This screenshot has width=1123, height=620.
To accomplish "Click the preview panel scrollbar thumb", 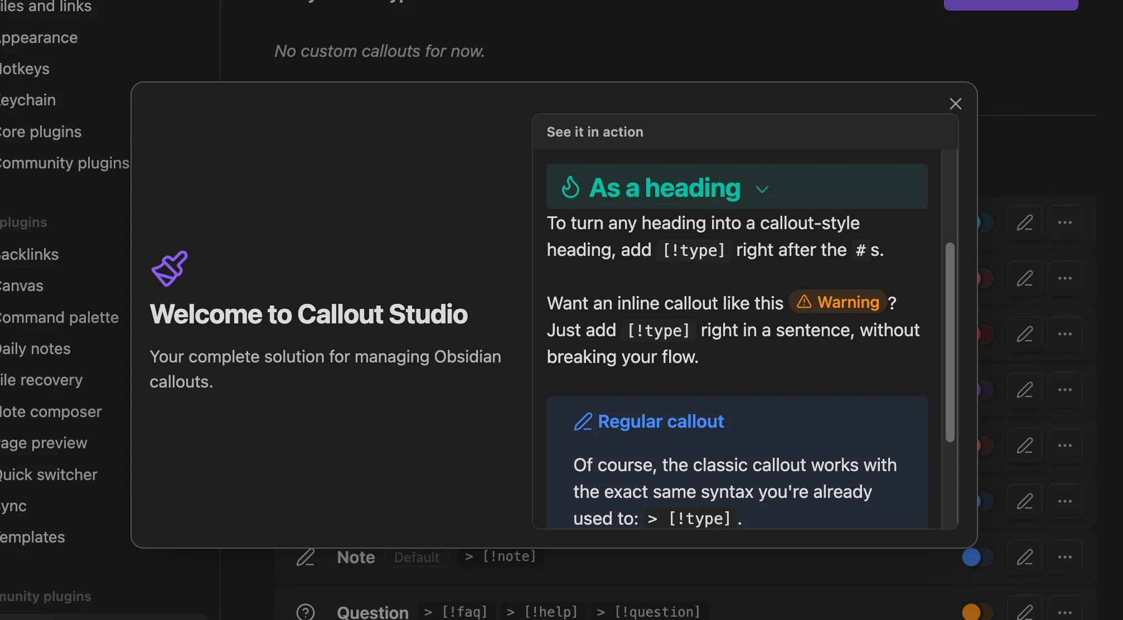I will 950,342.
